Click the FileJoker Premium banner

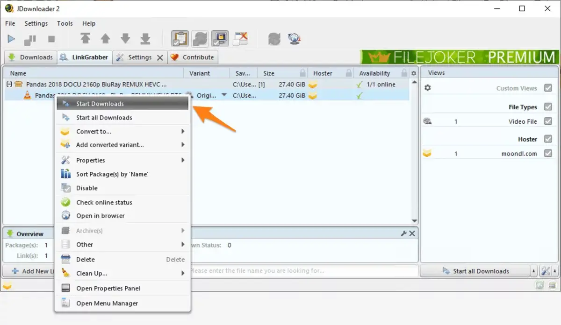[459, 57]
